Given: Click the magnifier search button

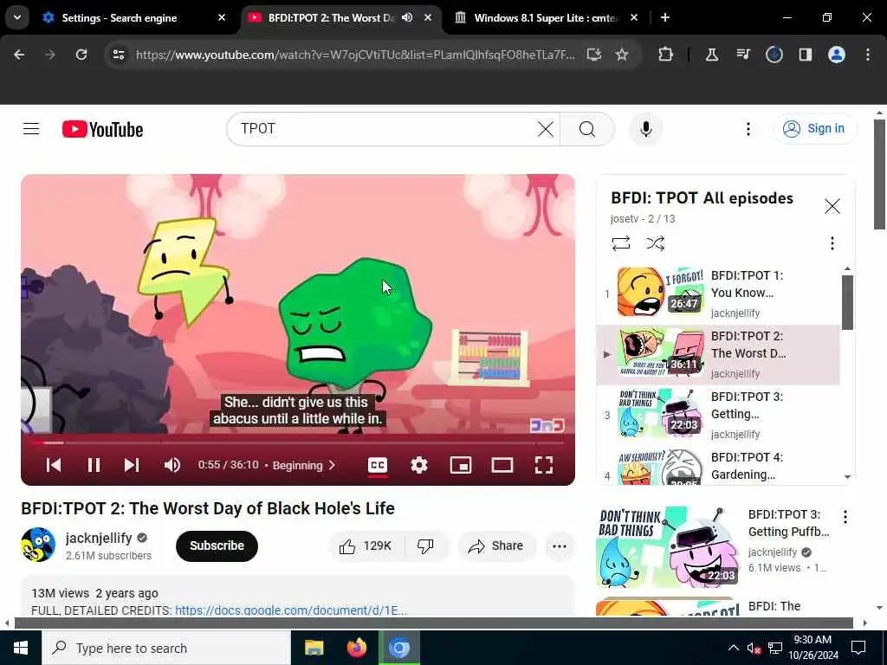Looking at the screenshot, I should [587, 129].
